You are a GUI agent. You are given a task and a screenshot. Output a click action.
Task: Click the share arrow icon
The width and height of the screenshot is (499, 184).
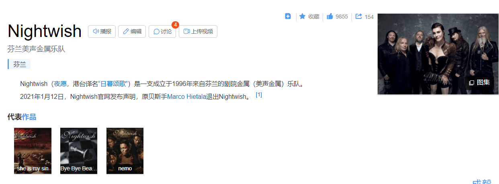(359, 16)
